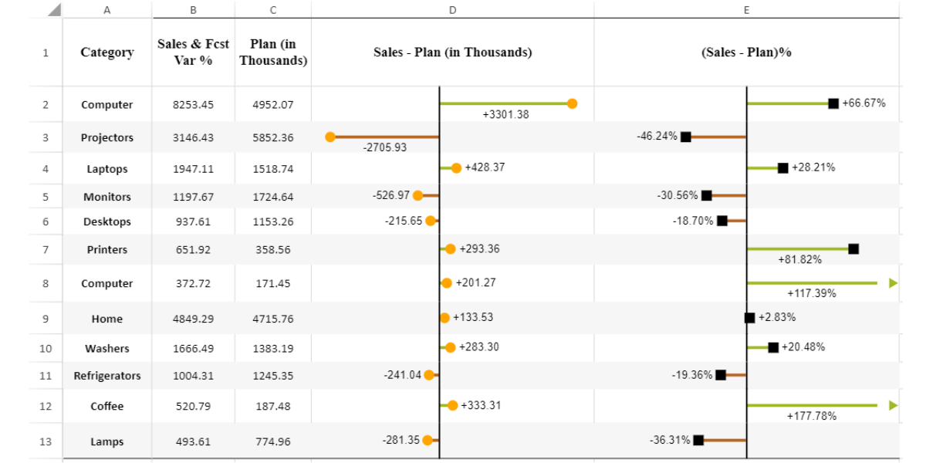Click green arrow beside +117.39% bar
This screenshot has height=463, width=926.
tap(893, 283)
